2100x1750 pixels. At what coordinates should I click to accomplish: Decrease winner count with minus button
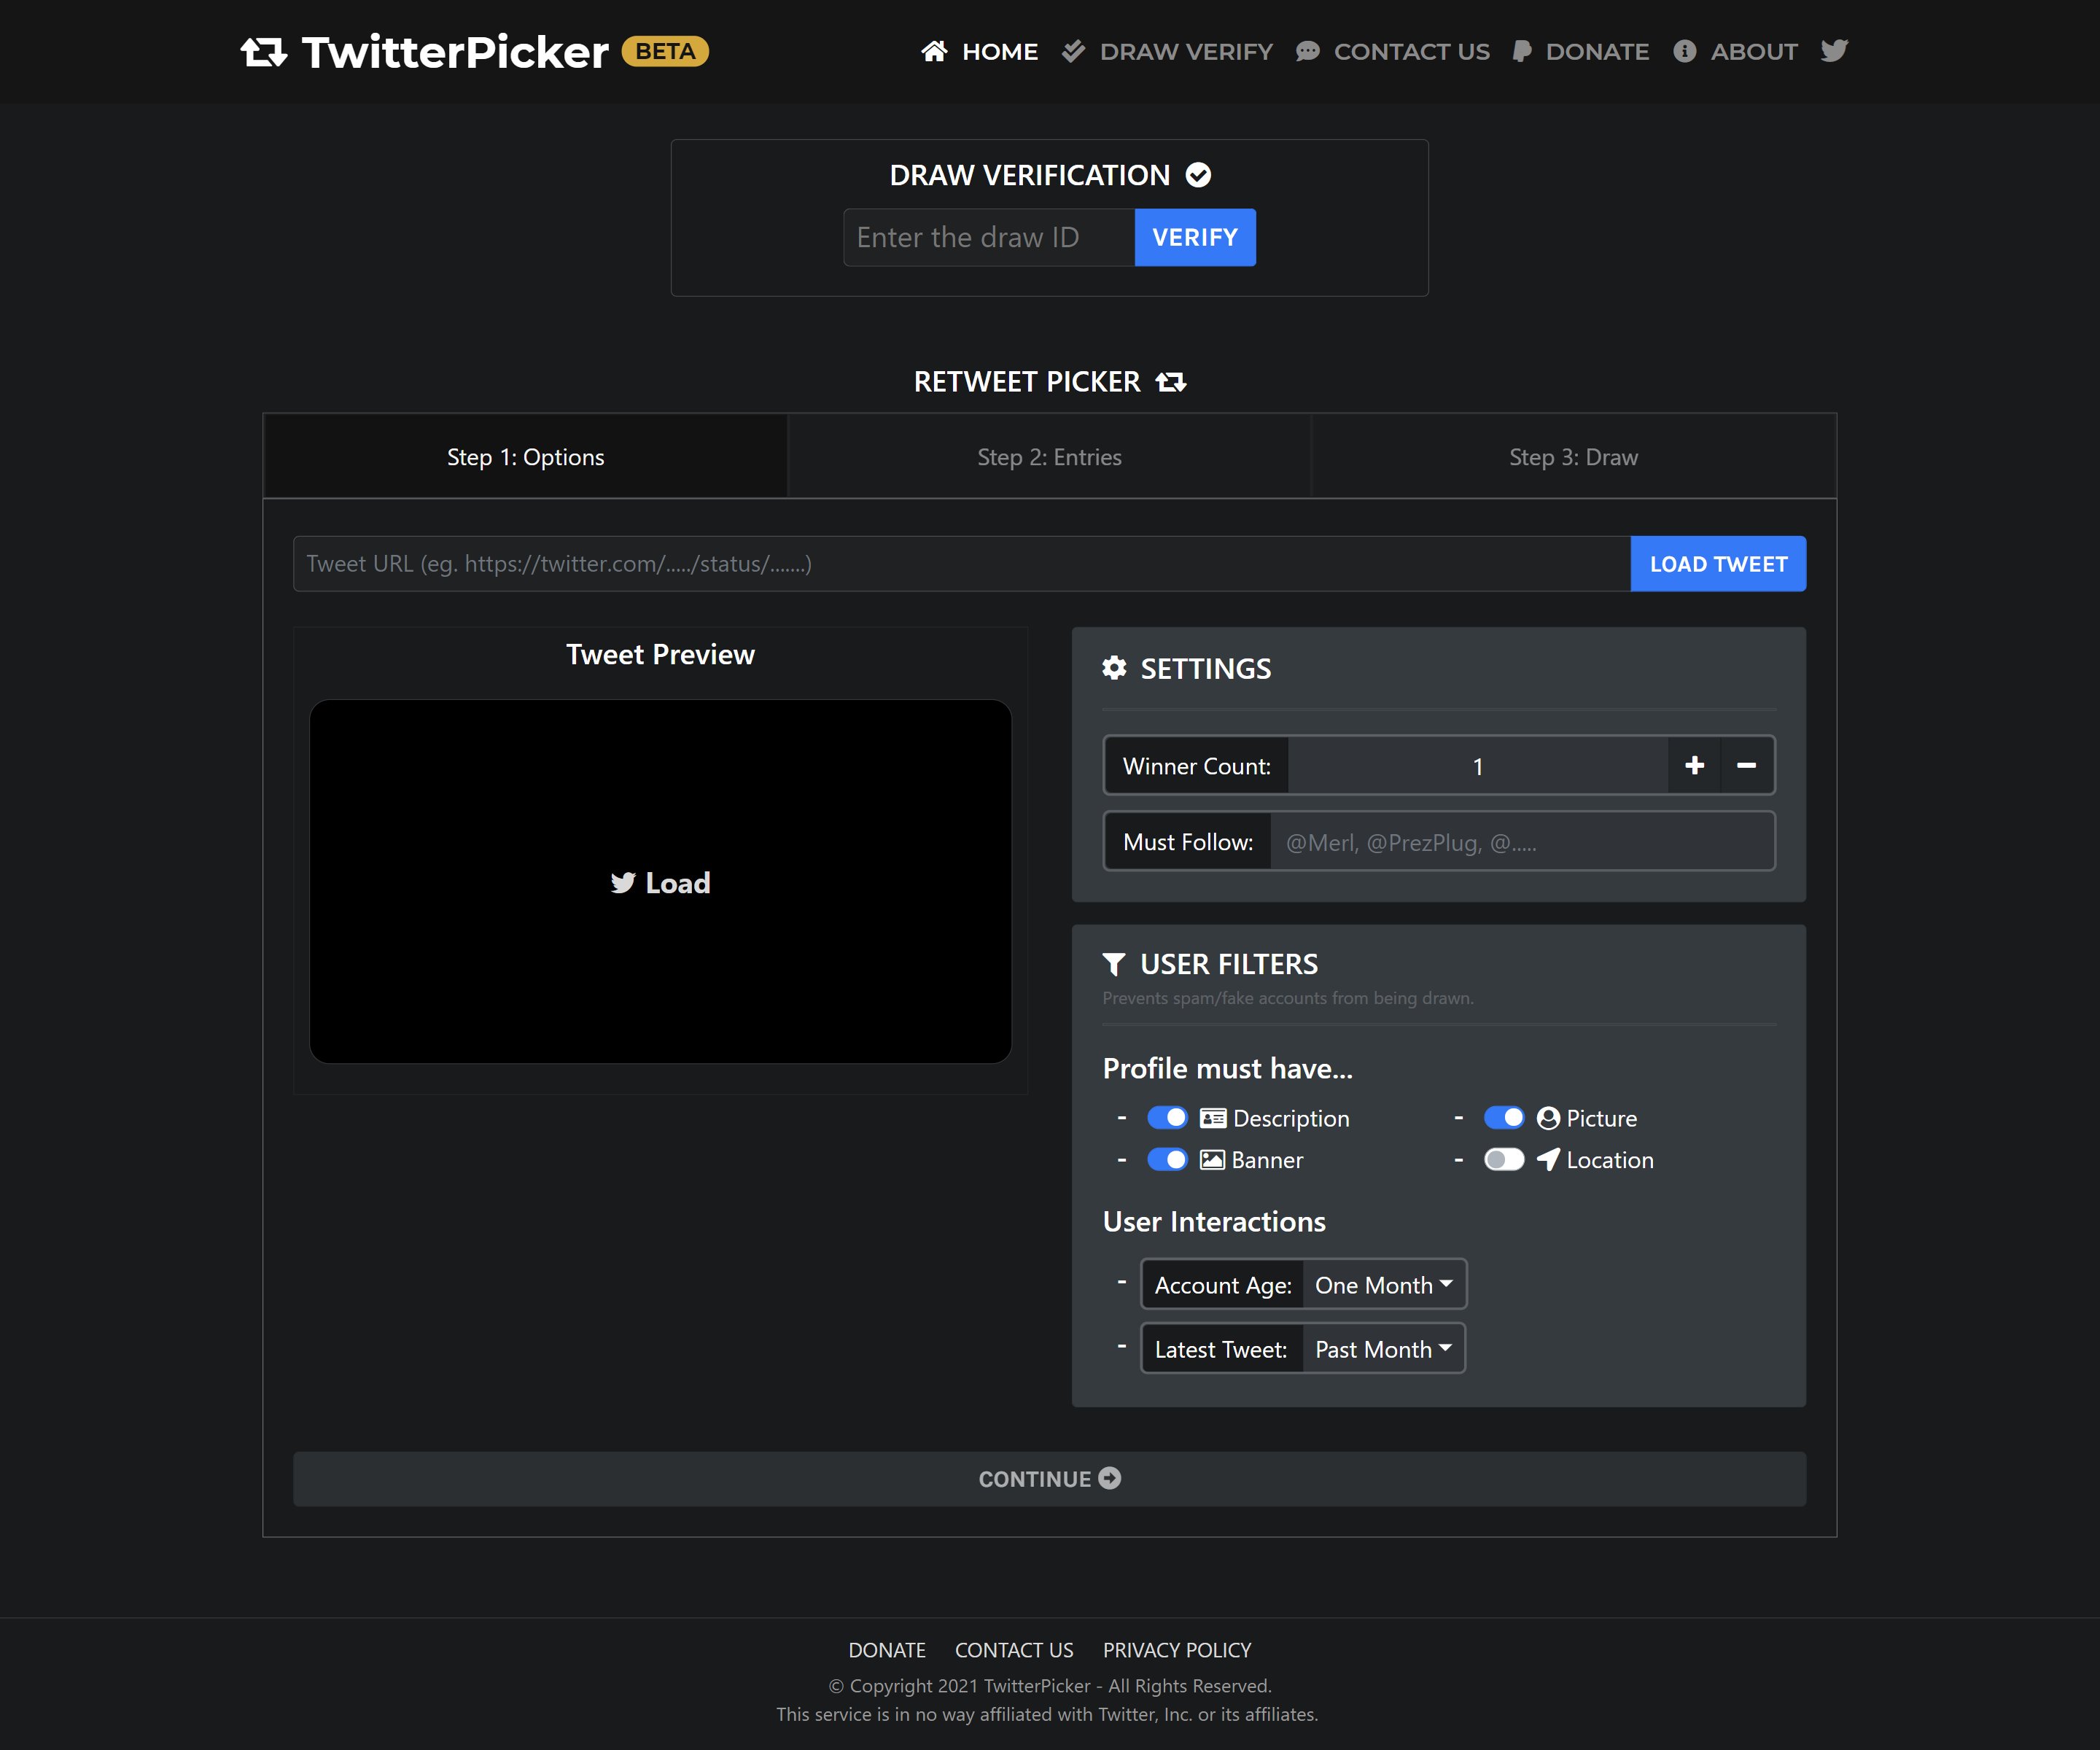[1747, 766]
